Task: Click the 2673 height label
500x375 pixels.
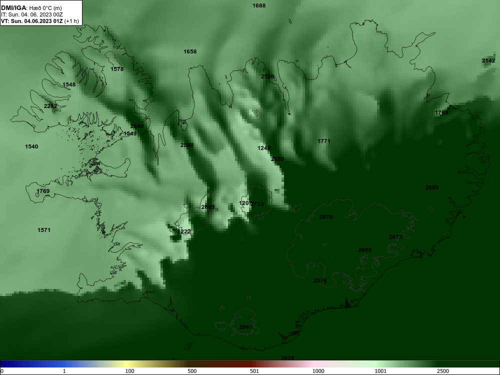Action: point(395,237)
